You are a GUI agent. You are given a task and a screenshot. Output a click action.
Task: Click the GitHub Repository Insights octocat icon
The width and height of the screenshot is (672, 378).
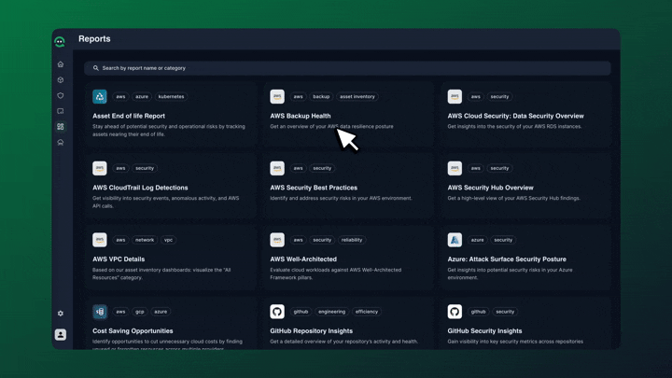pyautogui.click(x=277, y=312)
